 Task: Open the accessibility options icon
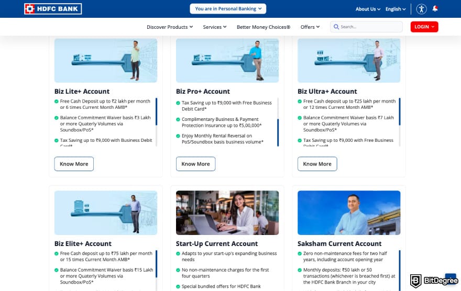coord(421,9)
